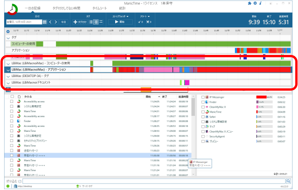298x190 pixels.
Task: Click the X alerts counter
Action: pyautogui.click(x=149, y=22)
